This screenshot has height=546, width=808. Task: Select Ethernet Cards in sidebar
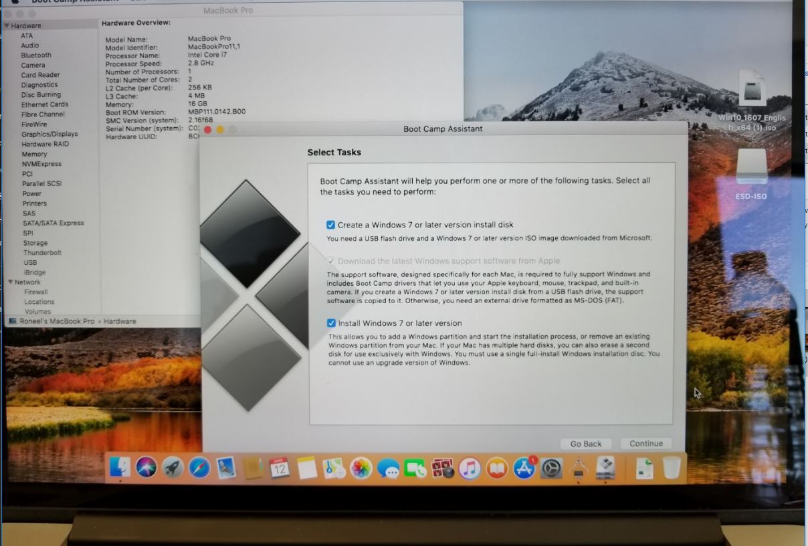[x=45, y=104]
